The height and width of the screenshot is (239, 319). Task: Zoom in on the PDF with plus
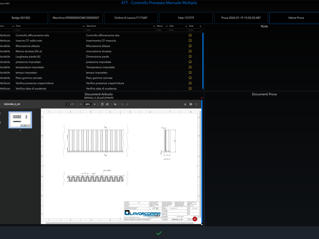tap(95, 104)
